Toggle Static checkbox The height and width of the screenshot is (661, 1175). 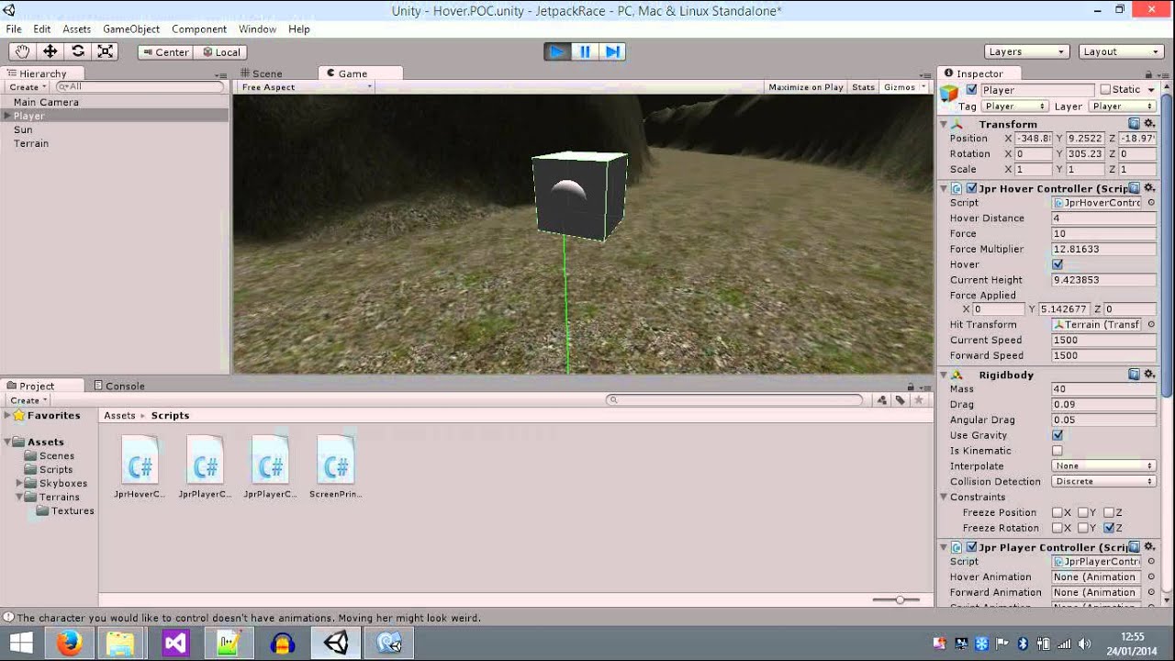point(1105,90)
